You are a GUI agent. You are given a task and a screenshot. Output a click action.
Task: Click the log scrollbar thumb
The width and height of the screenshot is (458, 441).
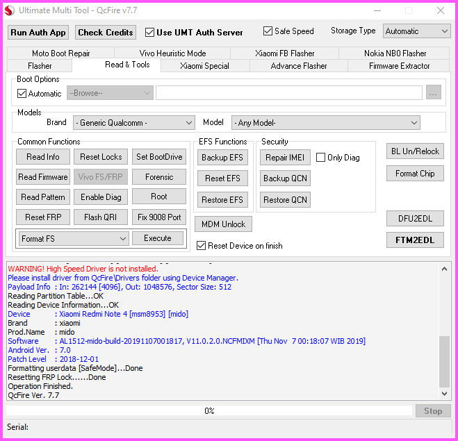tap(444, 361)
